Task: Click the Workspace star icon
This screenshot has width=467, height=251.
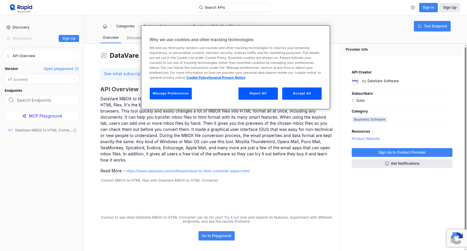Action: tap(8, 38)
